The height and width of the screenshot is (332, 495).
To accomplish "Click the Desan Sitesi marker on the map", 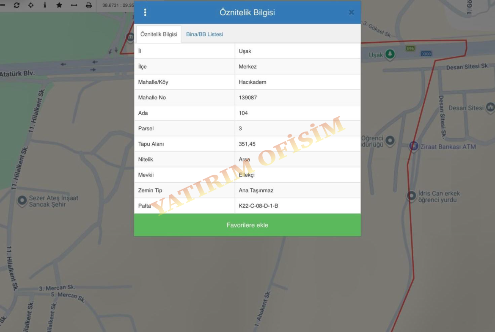I will click(x=490, y=107).
